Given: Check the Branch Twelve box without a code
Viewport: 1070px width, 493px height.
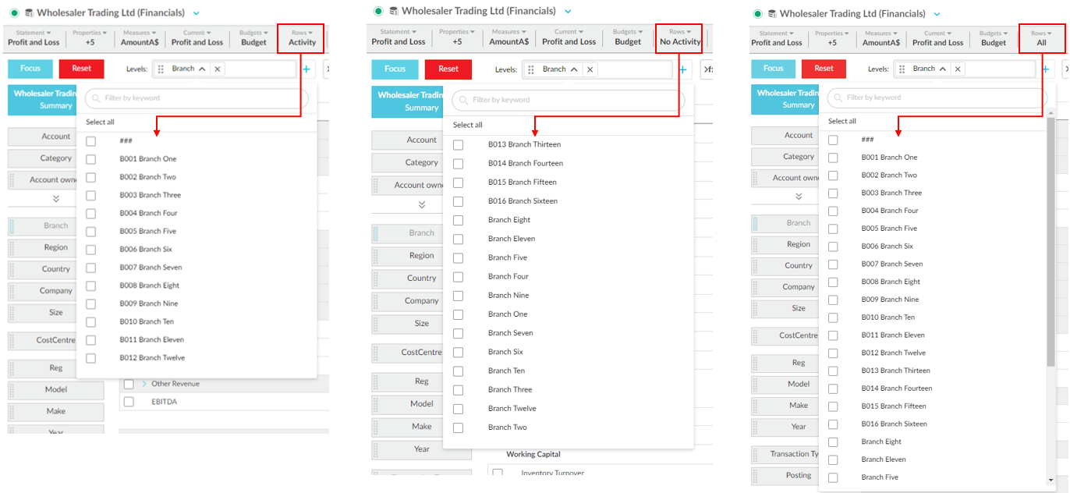Looking at the screenshot, I should [458, 409].
